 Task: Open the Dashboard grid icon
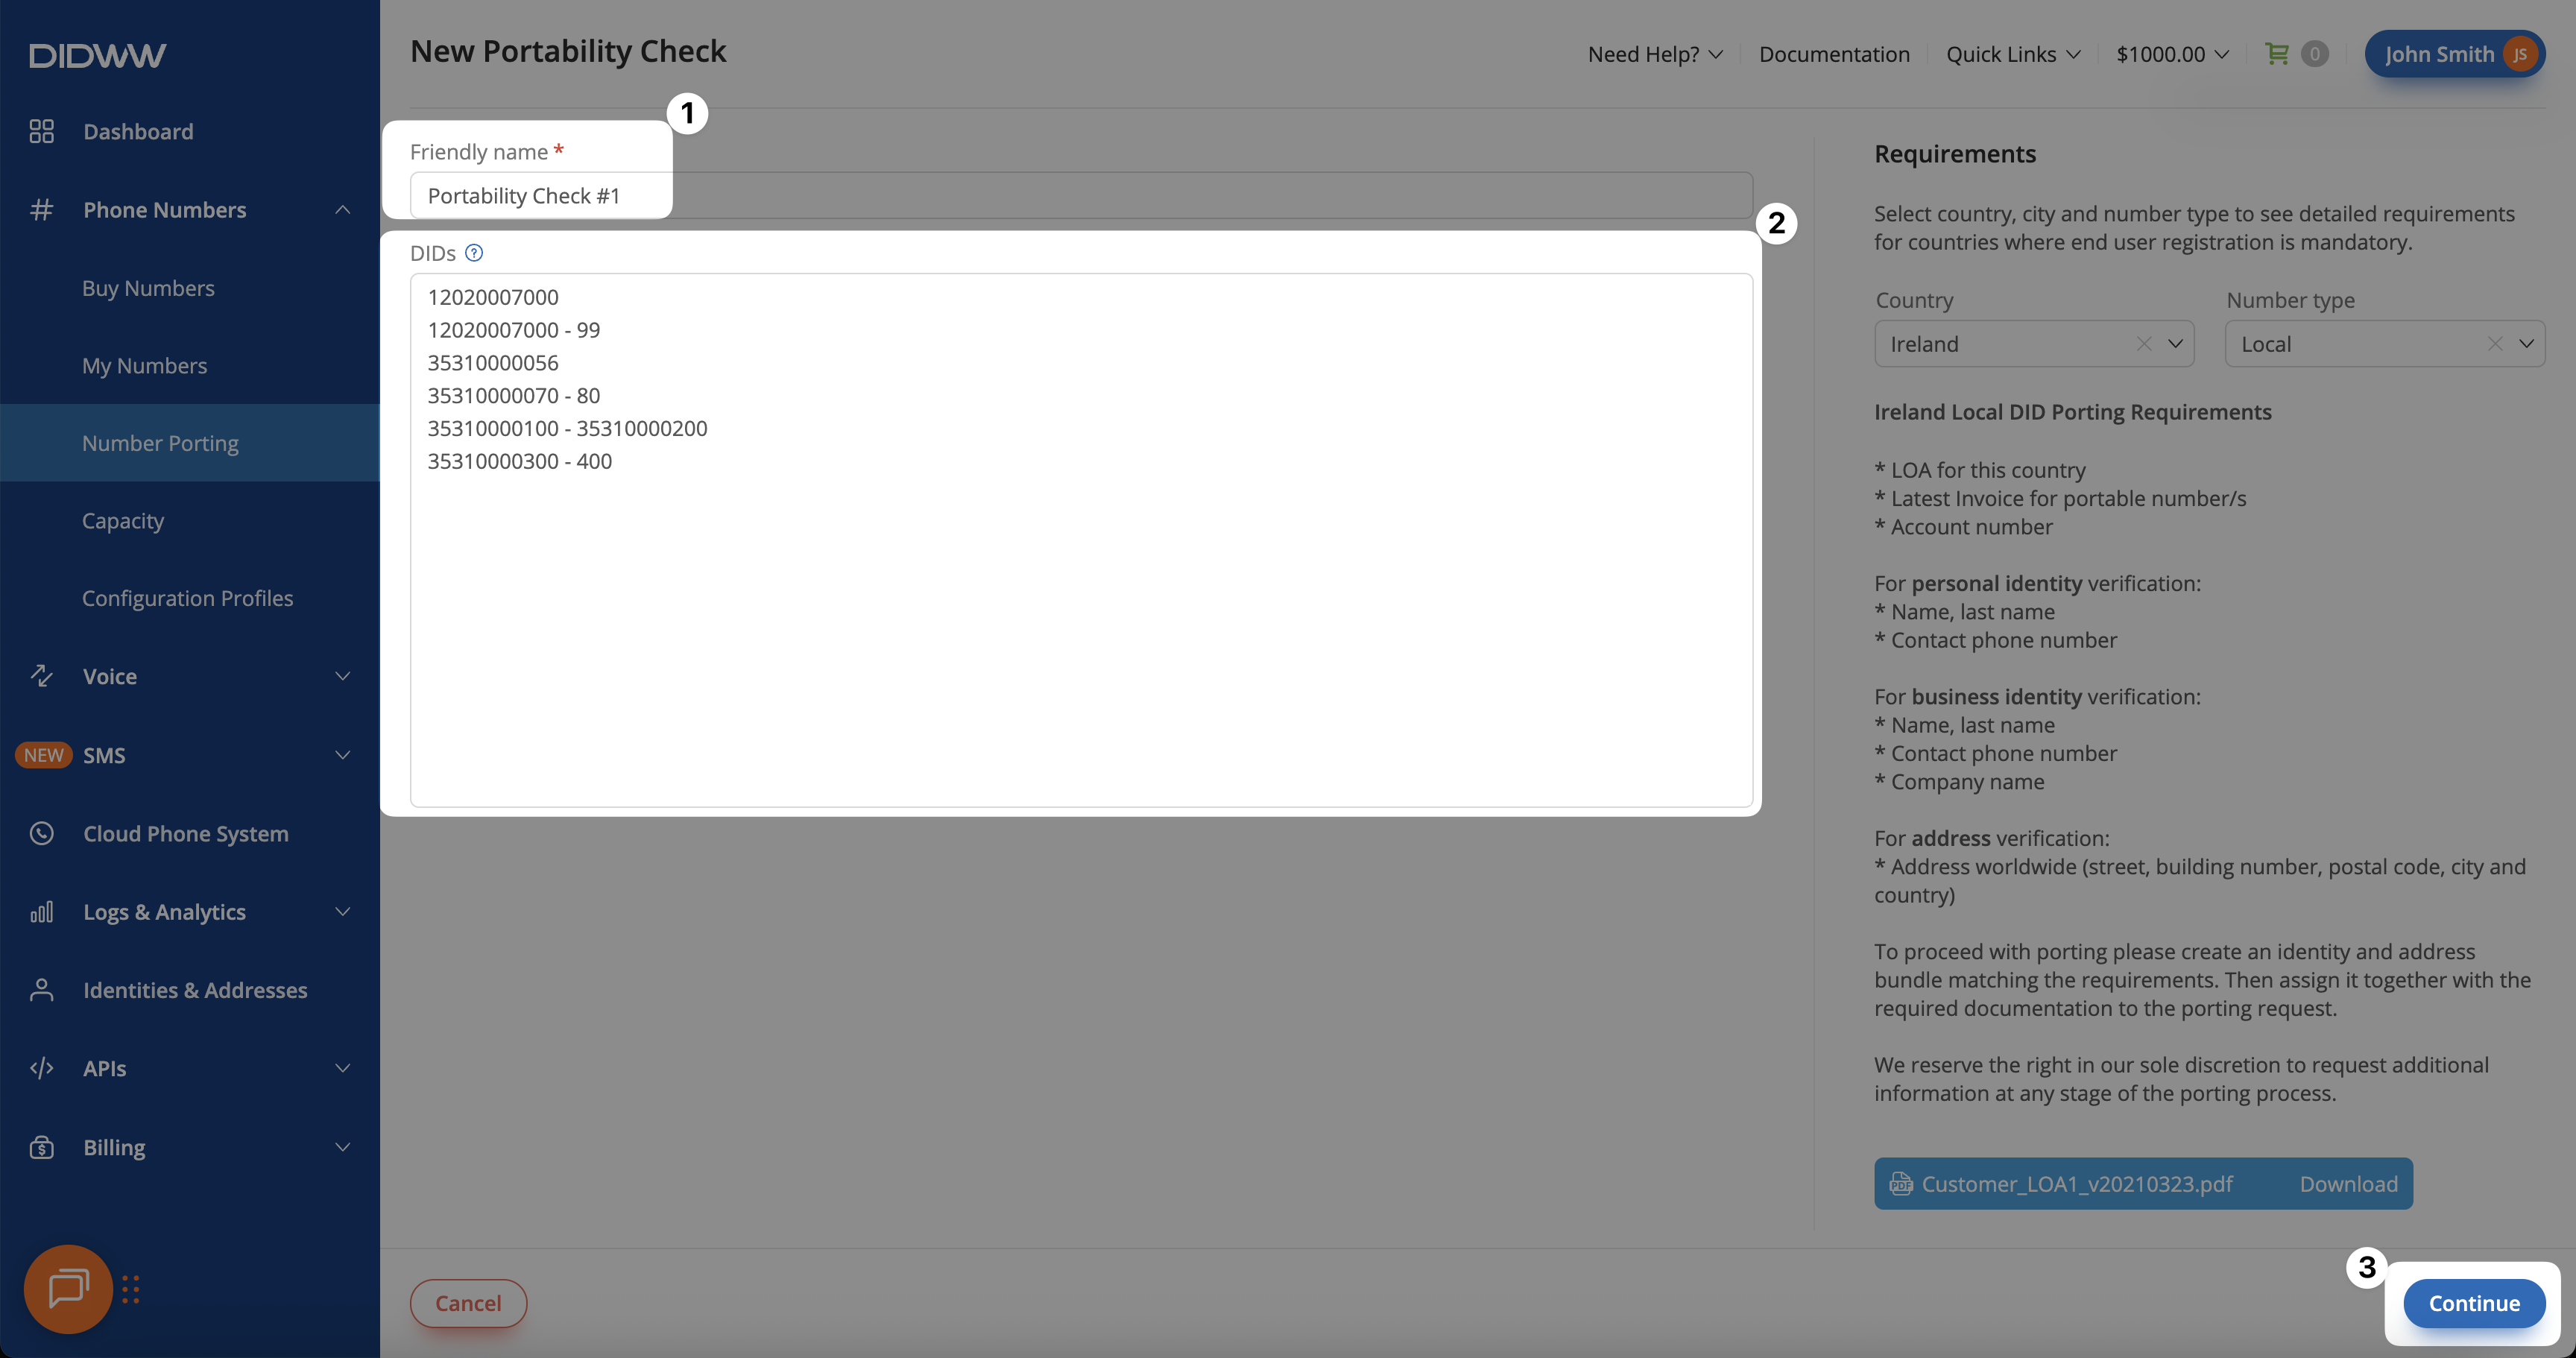pyautogui.click(x=41, y=131)
